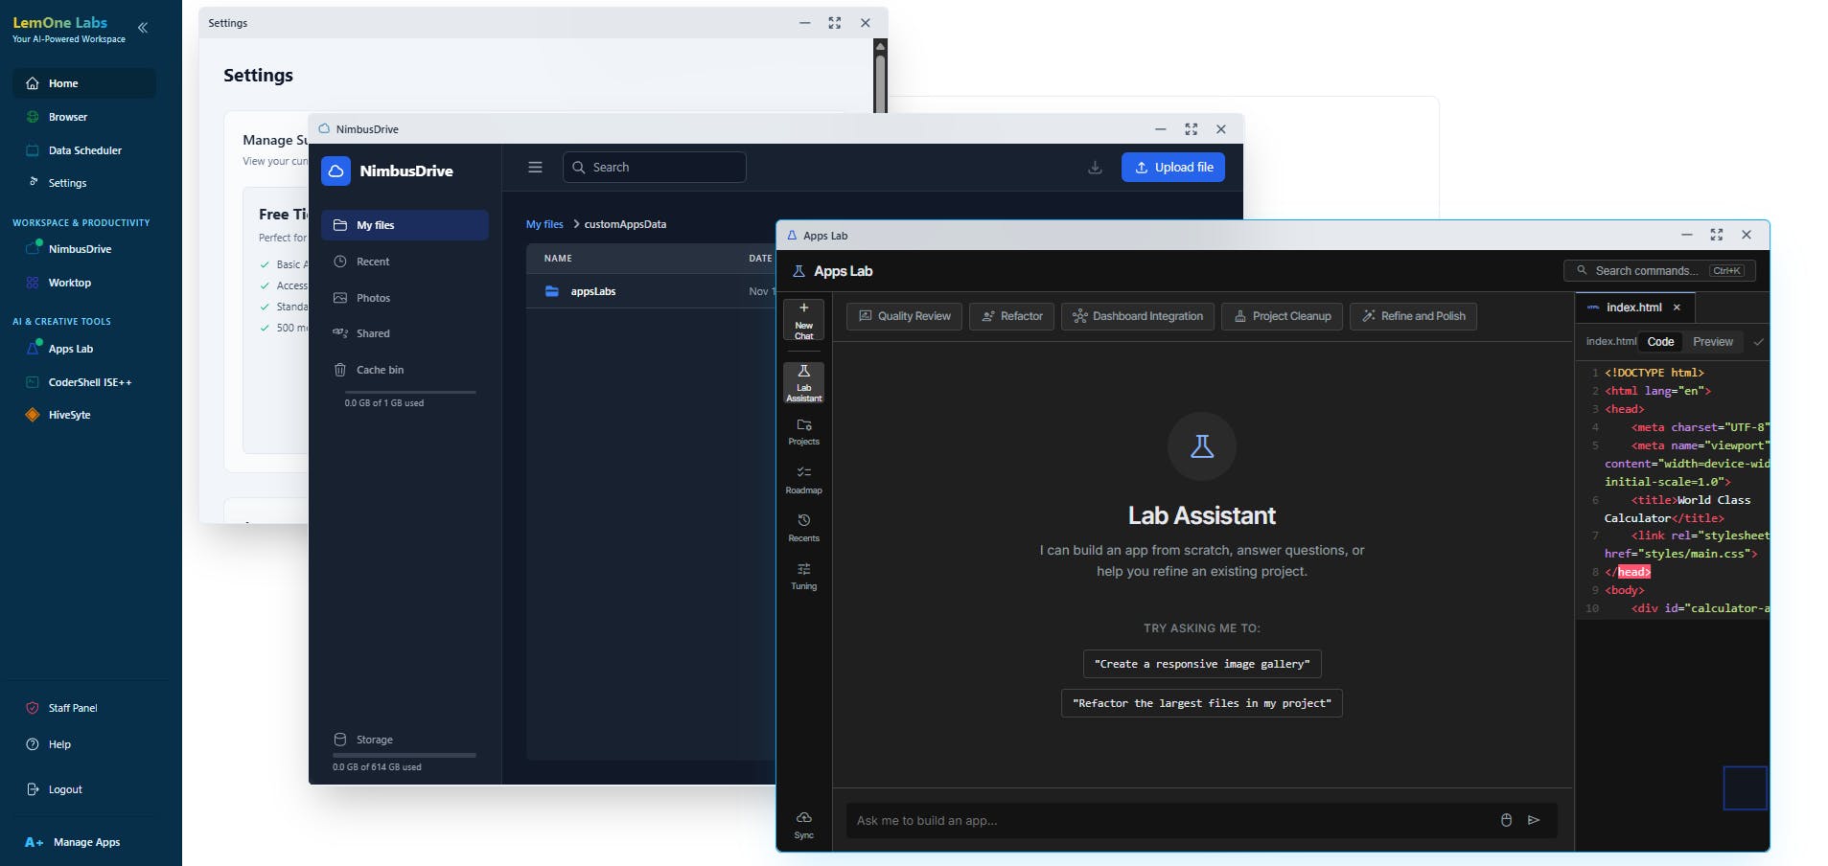
Task: Open Roadmap in Apps Lab rail
Action: coord(803,480)
